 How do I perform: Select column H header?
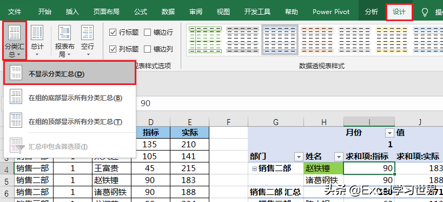point(324,122)
